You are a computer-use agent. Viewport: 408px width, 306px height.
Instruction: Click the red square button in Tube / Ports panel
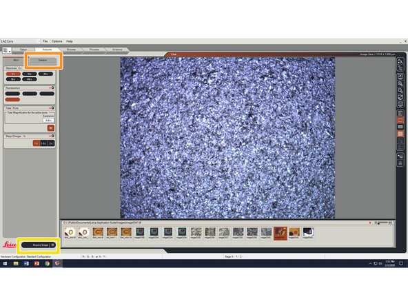51,128
